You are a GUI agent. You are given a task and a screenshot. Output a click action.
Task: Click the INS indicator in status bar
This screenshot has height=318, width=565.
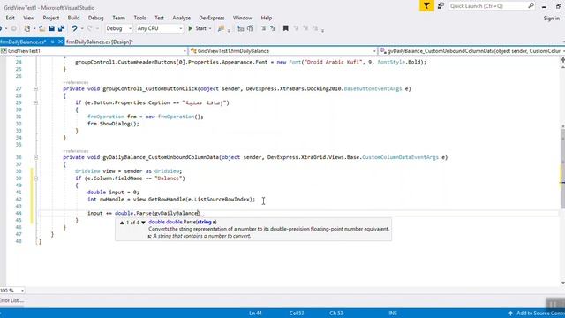(x=393, y=313)
